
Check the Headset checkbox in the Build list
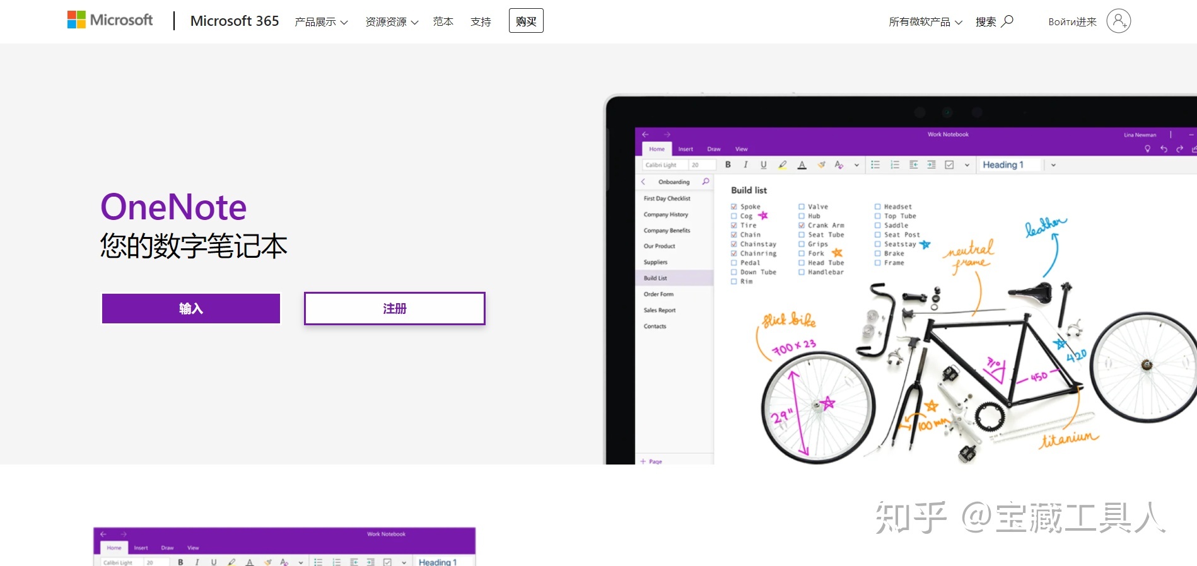click(x=877, y=207)
